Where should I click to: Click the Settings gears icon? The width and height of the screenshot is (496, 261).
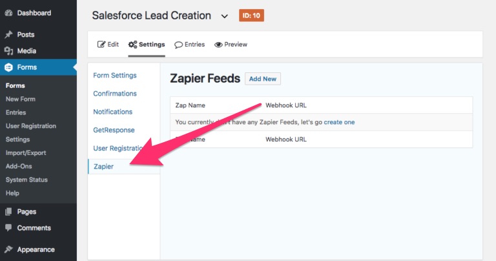(132, 45)
